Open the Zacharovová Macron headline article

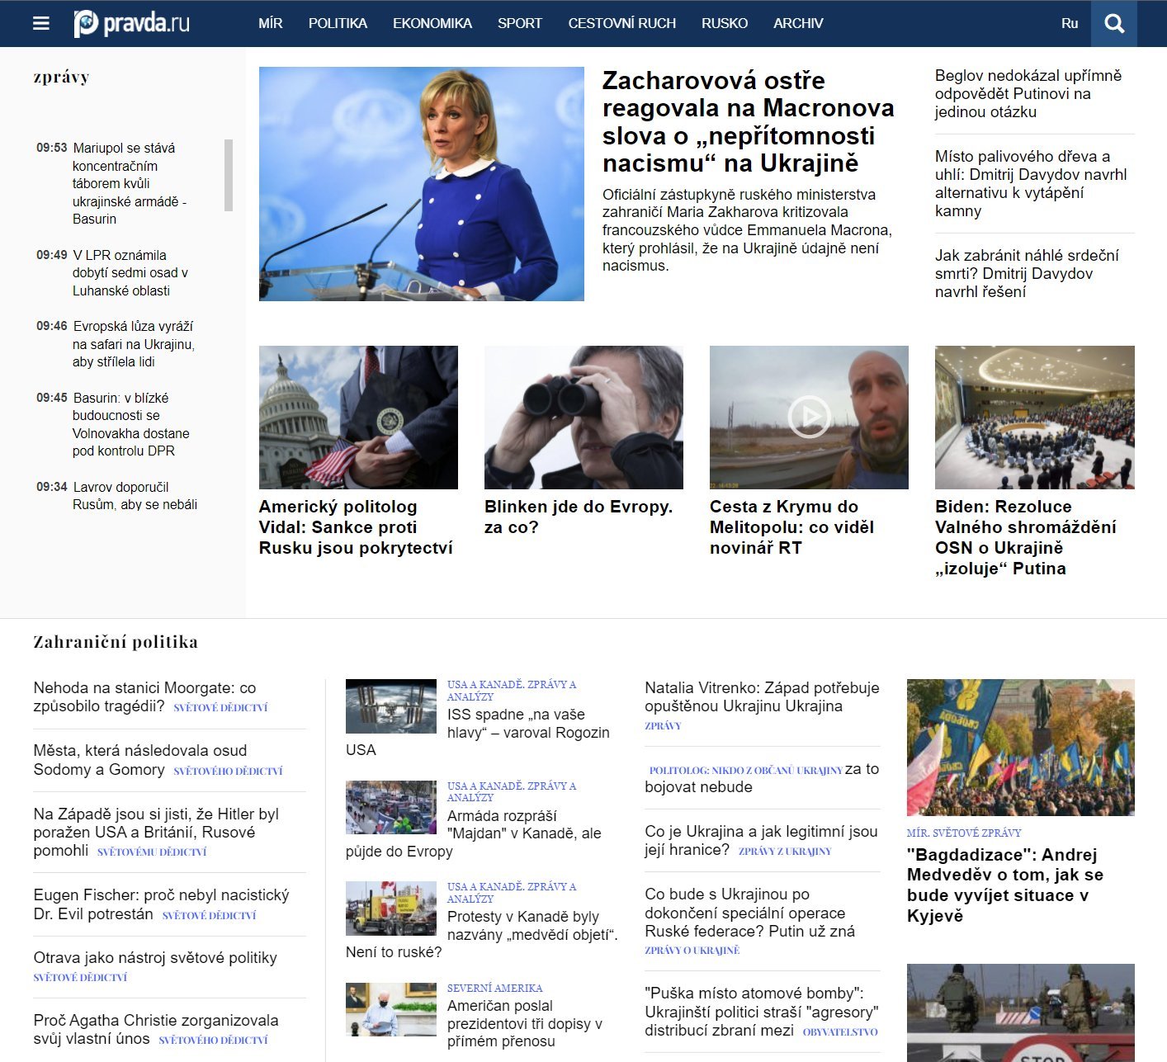(x=748, y=121)
